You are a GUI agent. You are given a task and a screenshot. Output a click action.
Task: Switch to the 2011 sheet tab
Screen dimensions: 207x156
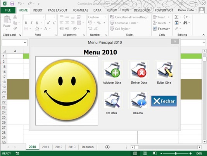[x=45, y=147]
